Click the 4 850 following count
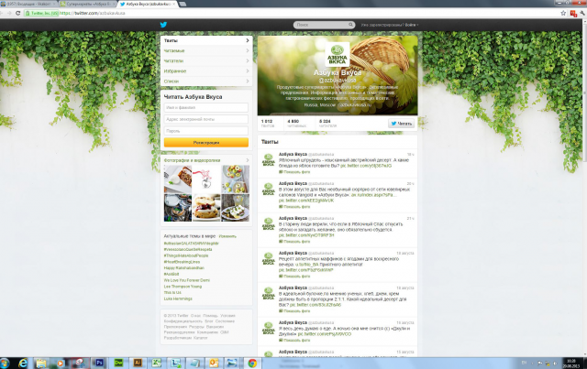587x369 pixels. point(296,124)
